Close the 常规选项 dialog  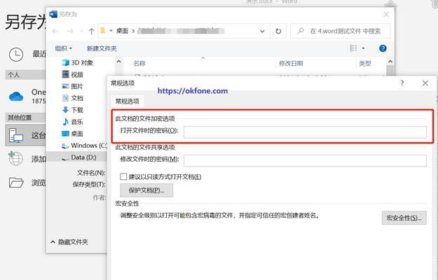425,83
